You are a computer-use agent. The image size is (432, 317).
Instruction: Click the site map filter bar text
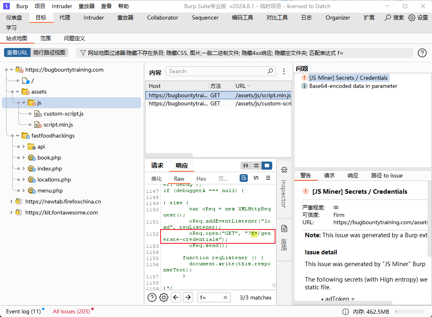coord(216,53)
